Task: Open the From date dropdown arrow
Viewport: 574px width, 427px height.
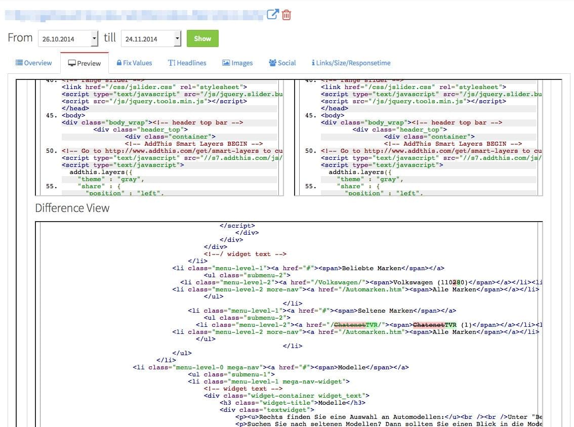Action: click(93, 38)
